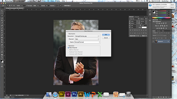Click the Name field in Save Selection
177x99 pixels.
coord(87,42)
